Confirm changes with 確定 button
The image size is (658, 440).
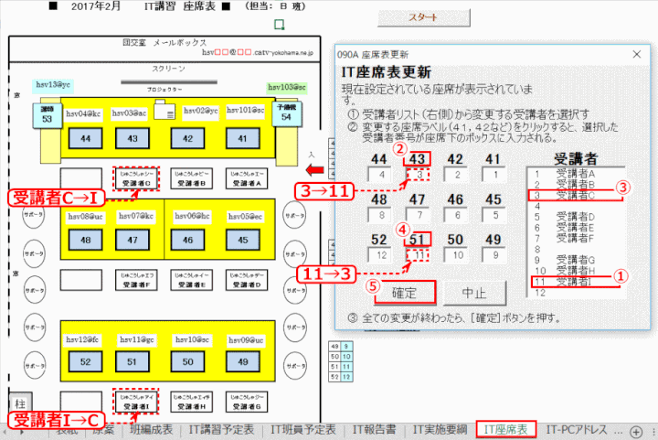click(x=405, y=293)
